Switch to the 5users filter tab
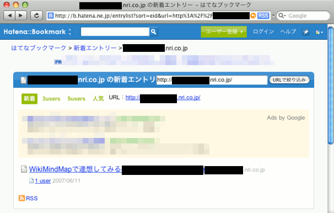 [x=76, y=99]
